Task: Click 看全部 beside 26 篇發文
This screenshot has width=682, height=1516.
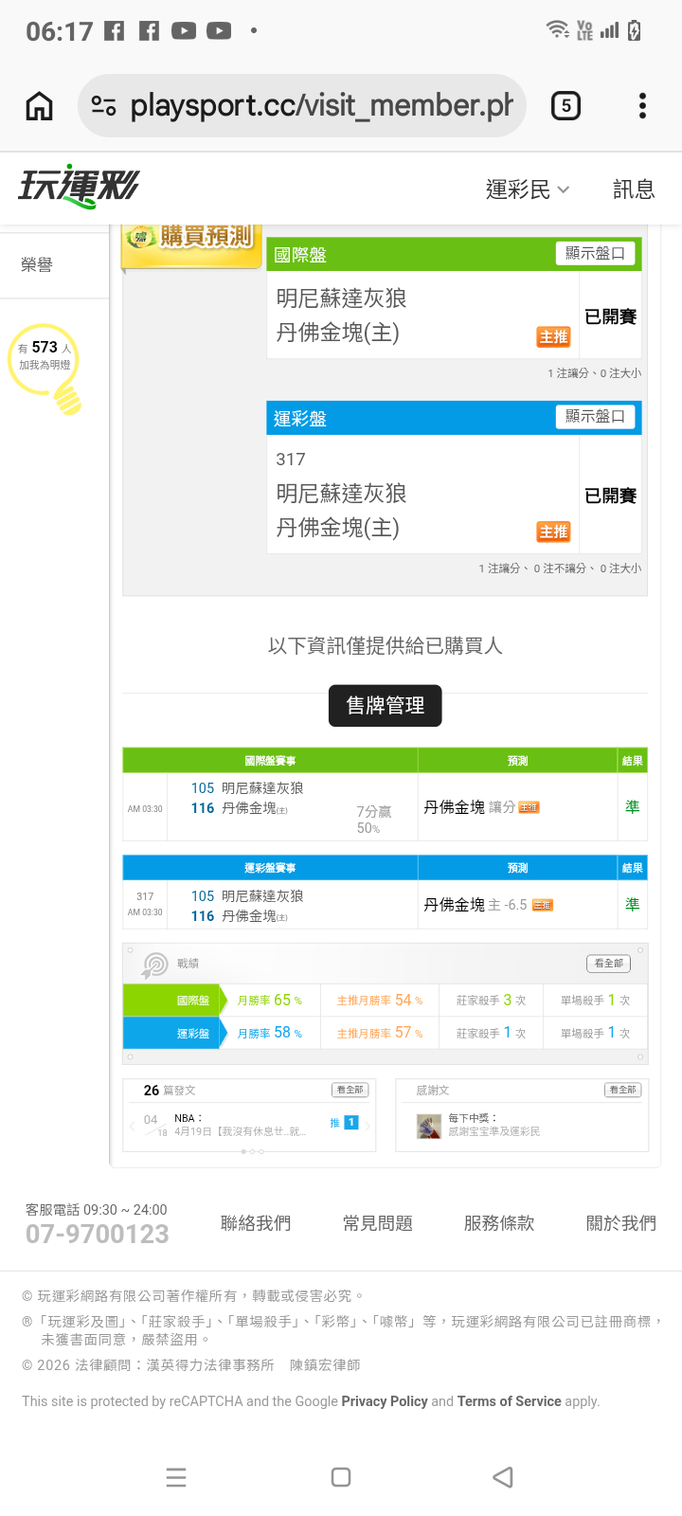Action: (x=349, y=1091)
